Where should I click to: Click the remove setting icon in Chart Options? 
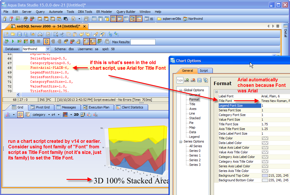click(193, 80)
